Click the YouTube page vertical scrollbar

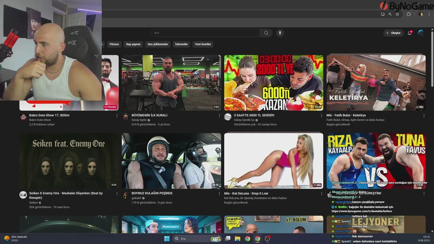click(432, 59)
